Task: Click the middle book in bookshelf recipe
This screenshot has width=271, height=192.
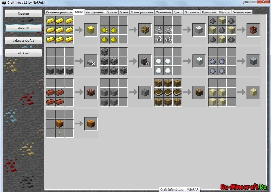Action: tap(168, 92)
